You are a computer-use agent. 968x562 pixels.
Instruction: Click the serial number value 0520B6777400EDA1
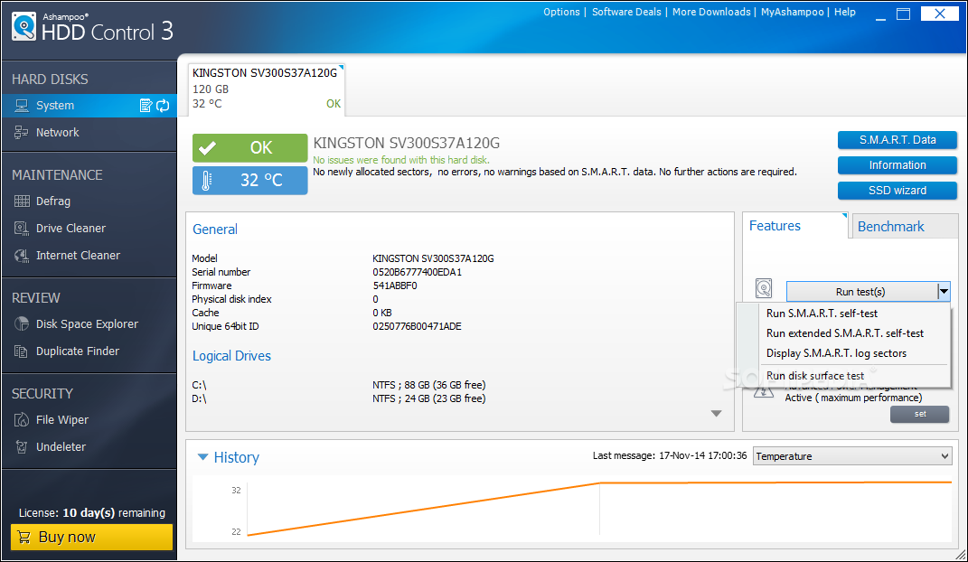(x=418, y=272)
